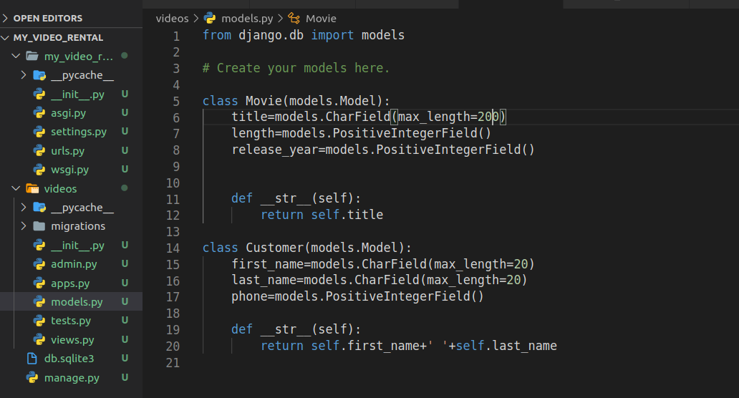This screenshot has width=739, height=398.
Task: Click the 'last_name=models.CharField' line
Action: coord(379,281)
